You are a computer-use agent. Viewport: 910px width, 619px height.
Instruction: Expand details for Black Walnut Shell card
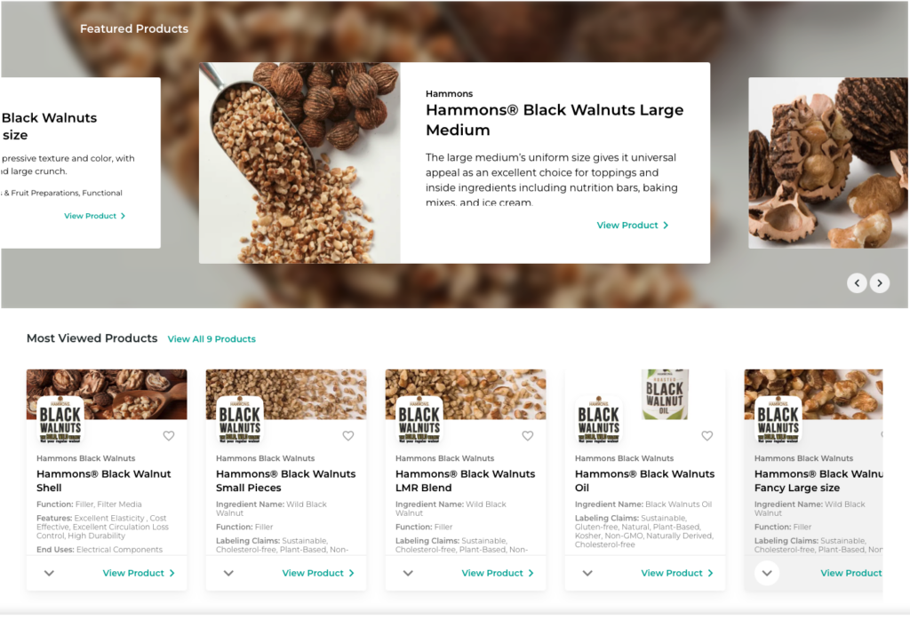click(50, 573)
